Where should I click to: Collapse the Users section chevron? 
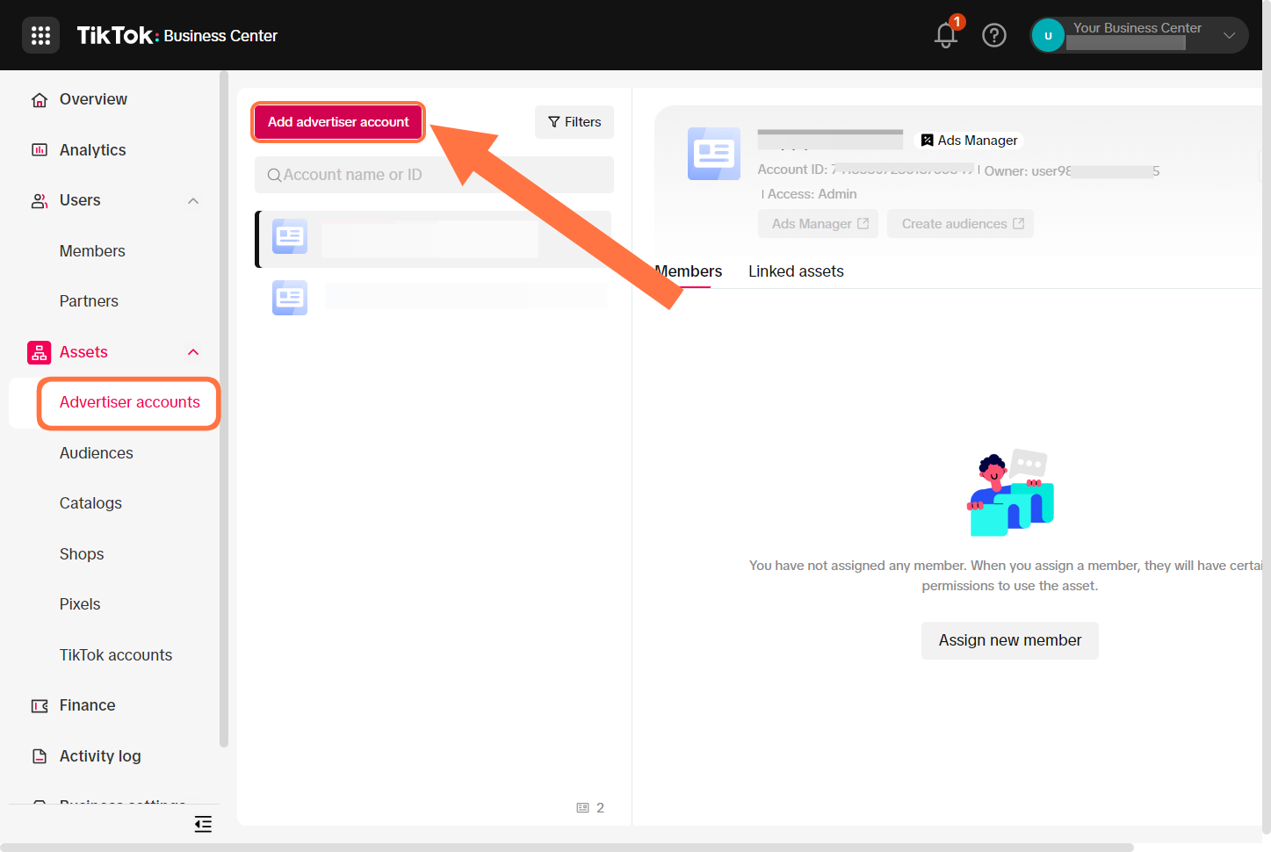tap(193, 201)
